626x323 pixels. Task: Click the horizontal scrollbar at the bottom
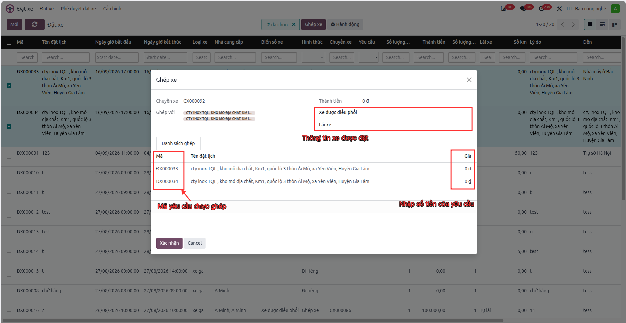click(x=253, y=320)
